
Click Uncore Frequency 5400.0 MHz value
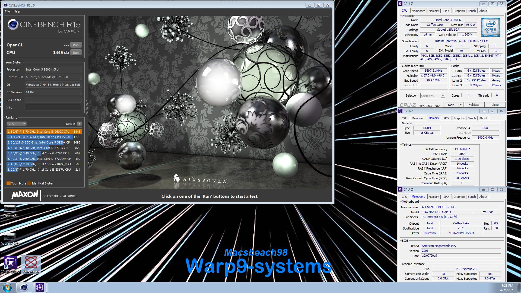[485, 138]
